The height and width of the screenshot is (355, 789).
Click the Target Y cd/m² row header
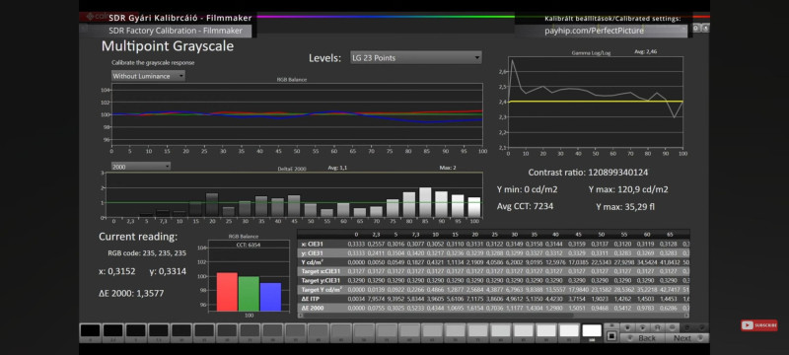click(x=323, y=289)
